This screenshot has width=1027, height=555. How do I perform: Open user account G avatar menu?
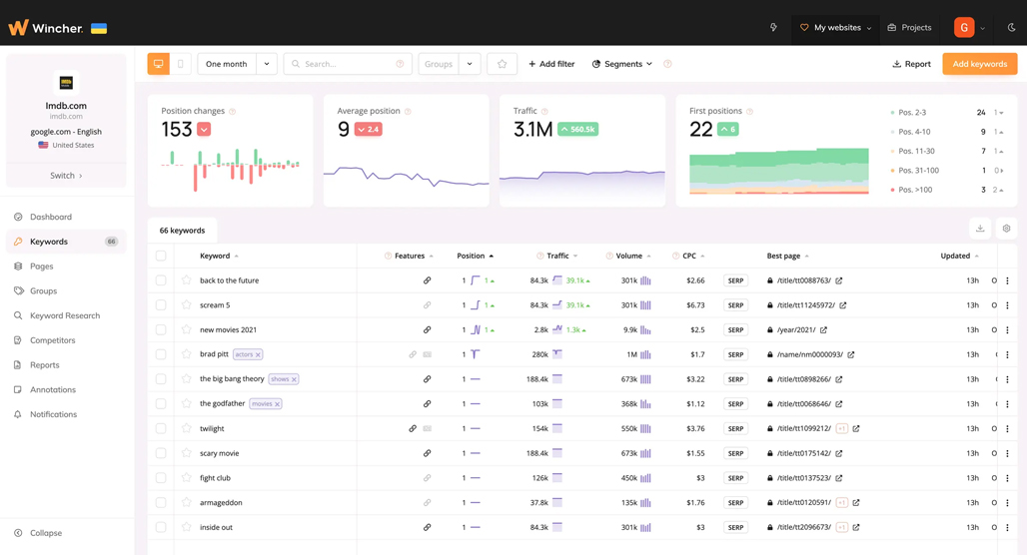964,28
